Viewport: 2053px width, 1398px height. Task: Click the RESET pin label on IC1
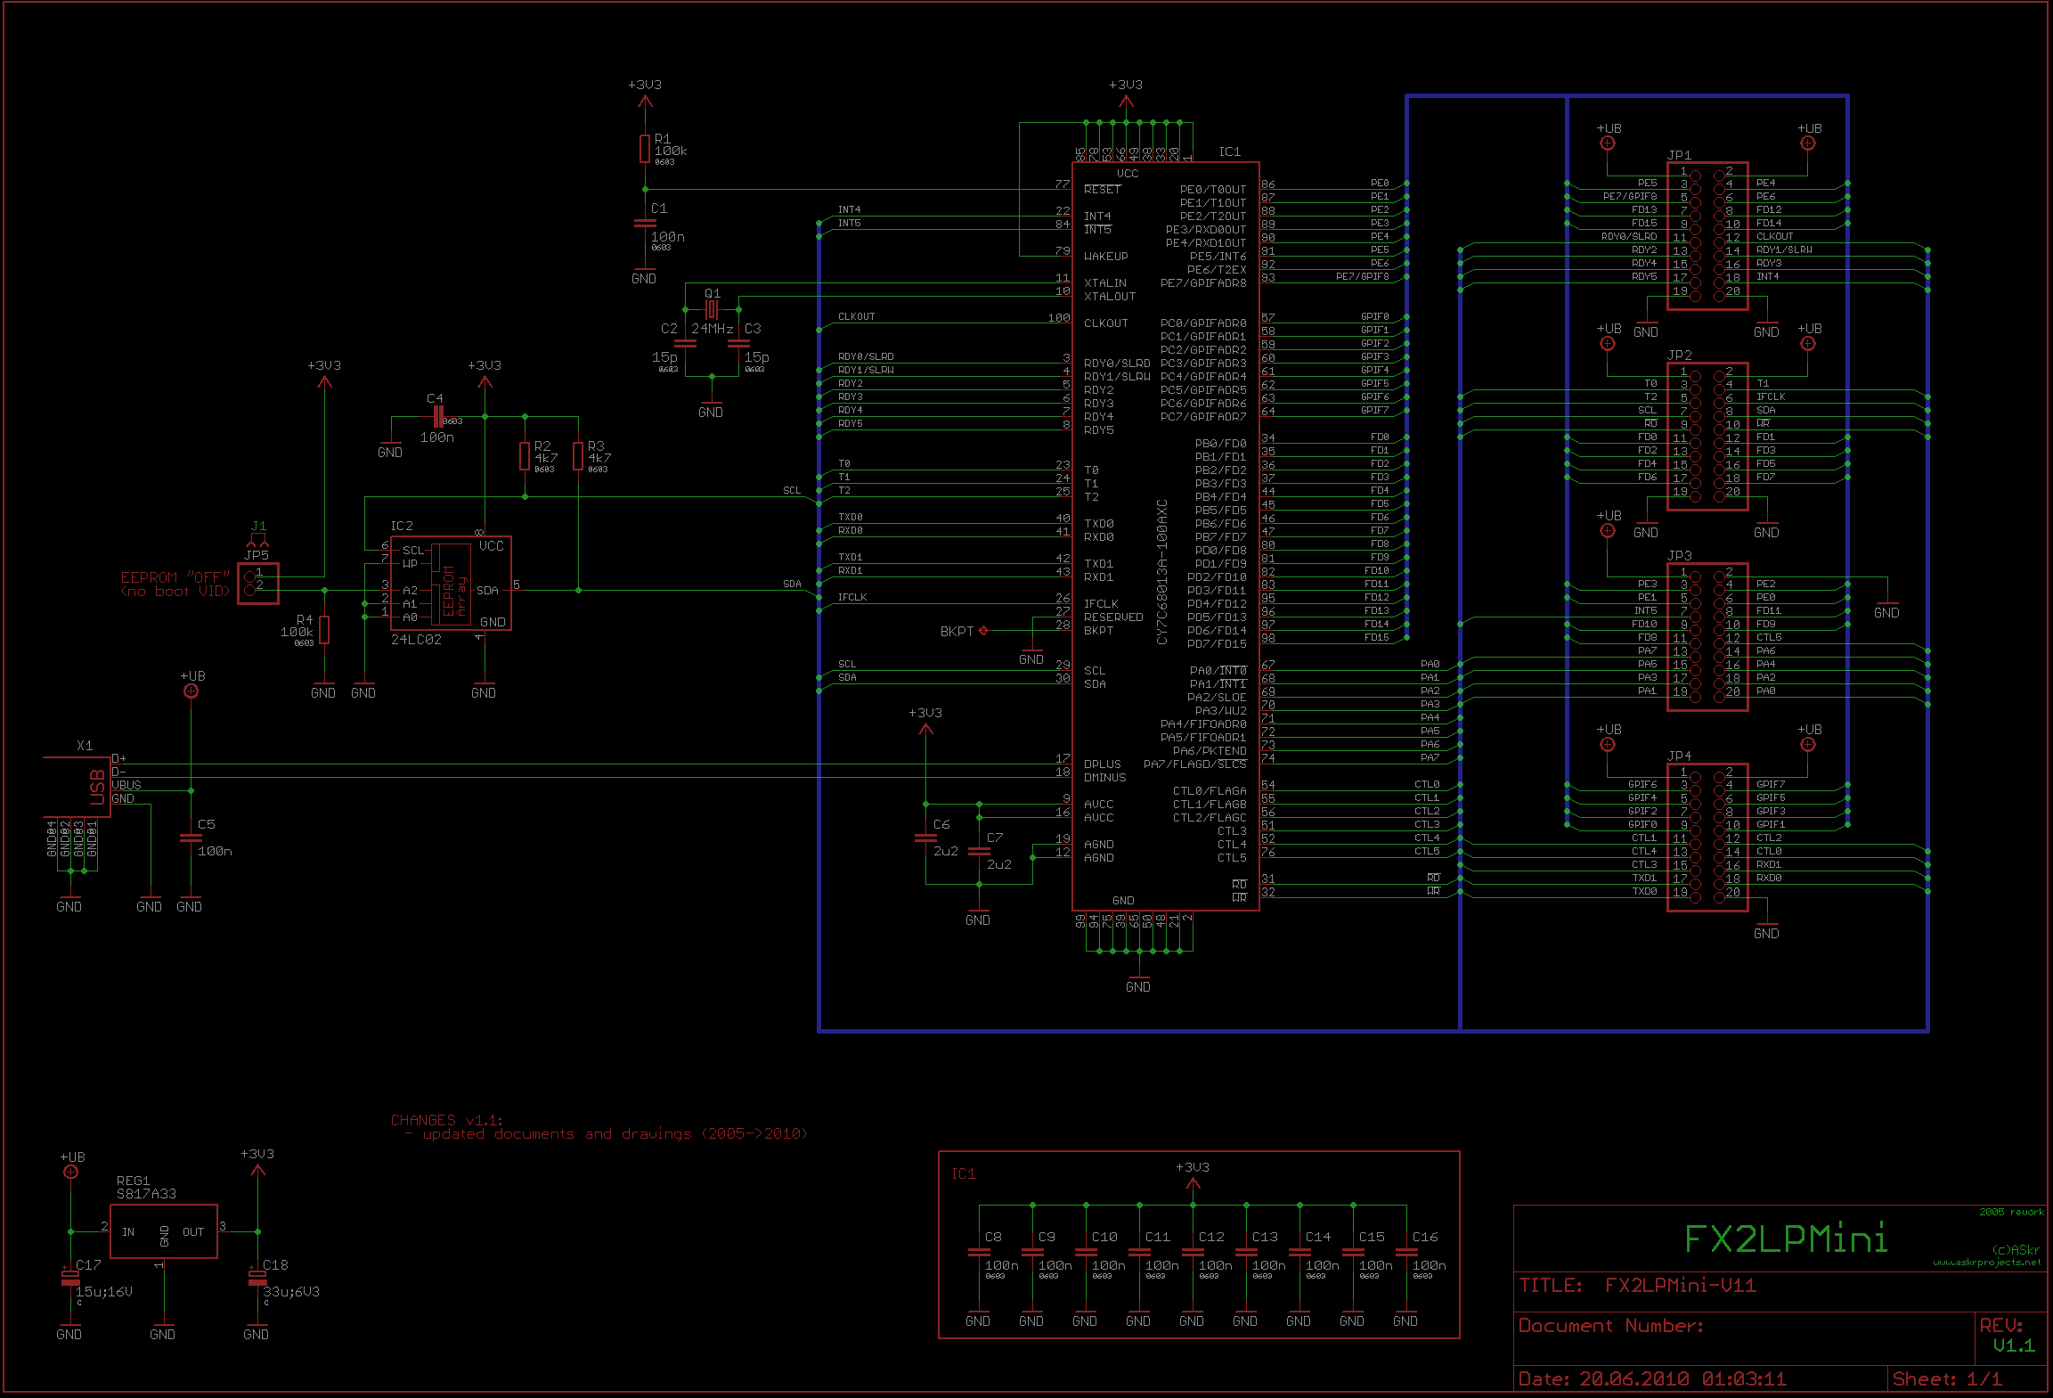1102,189
